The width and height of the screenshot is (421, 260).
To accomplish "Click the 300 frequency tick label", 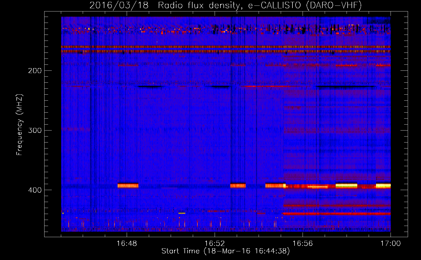I will click(35, 130).
